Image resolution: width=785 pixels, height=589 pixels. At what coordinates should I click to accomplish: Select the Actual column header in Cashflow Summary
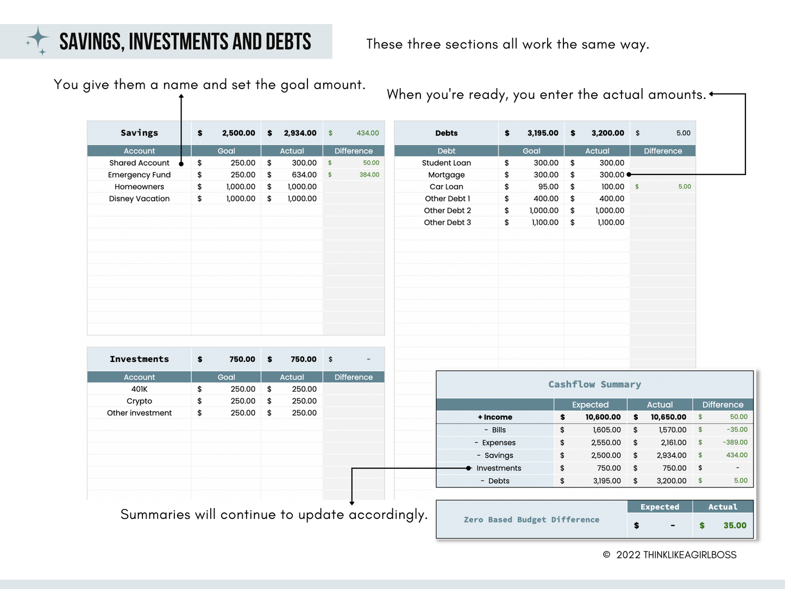[x=660, y=404]
